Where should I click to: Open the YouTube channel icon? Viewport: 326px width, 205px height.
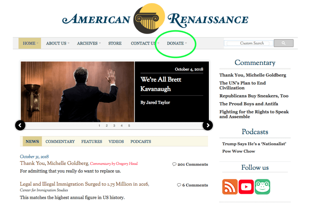point(246,187)
